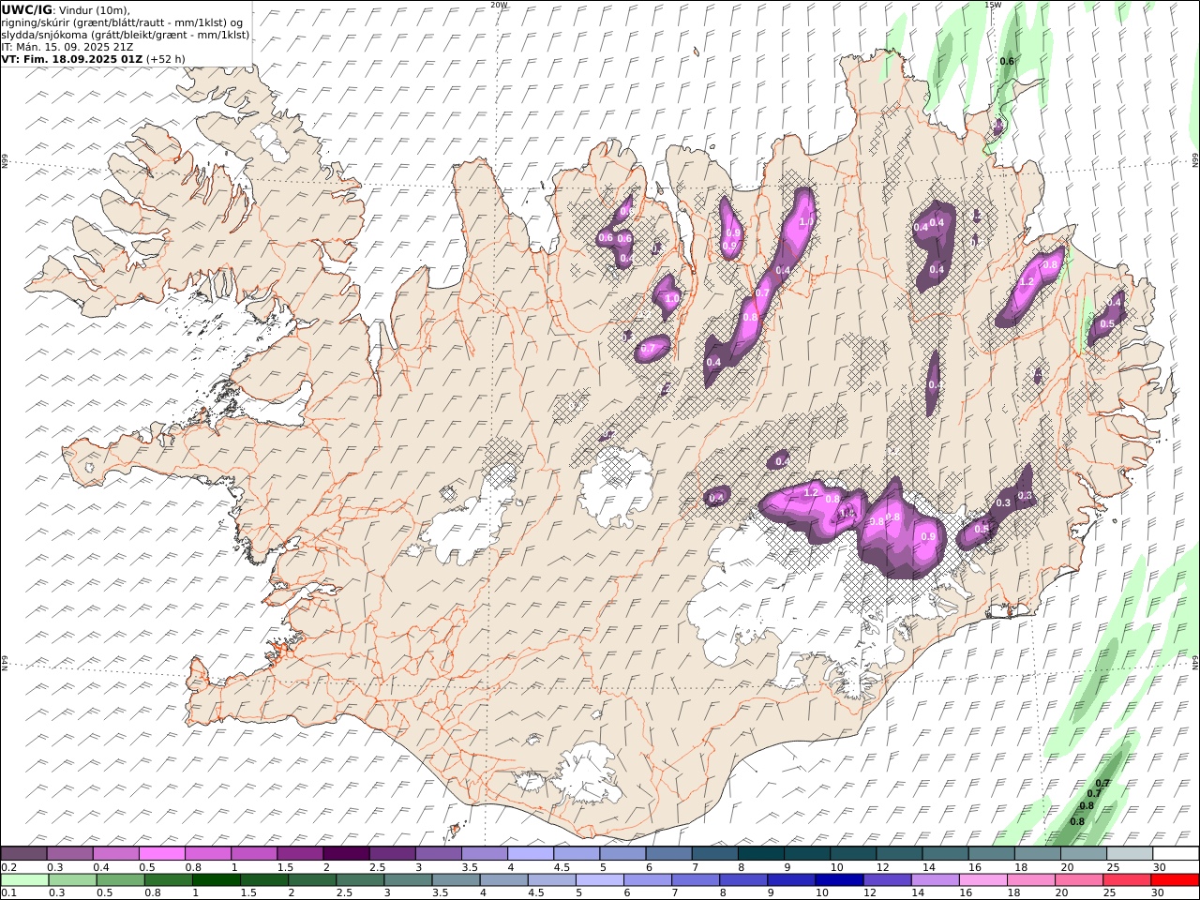The width and height of the screenshot is (1200, 900).
Task: Select the bright pink 0.5 snow legend swatch
Action: coord(161,854)
